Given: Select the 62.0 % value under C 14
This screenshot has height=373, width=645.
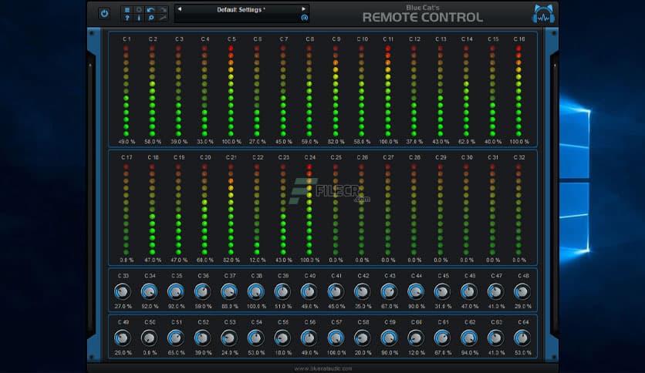Looking at the screenshot, I should coord(467,142).
